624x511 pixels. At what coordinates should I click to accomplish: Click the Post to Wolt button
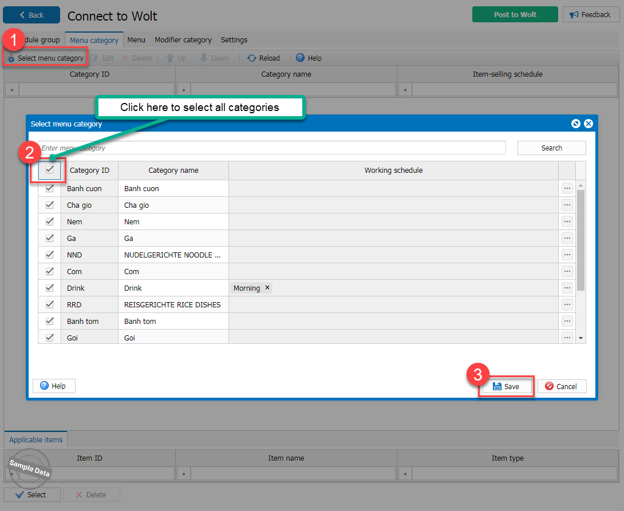tap(515, 14)
